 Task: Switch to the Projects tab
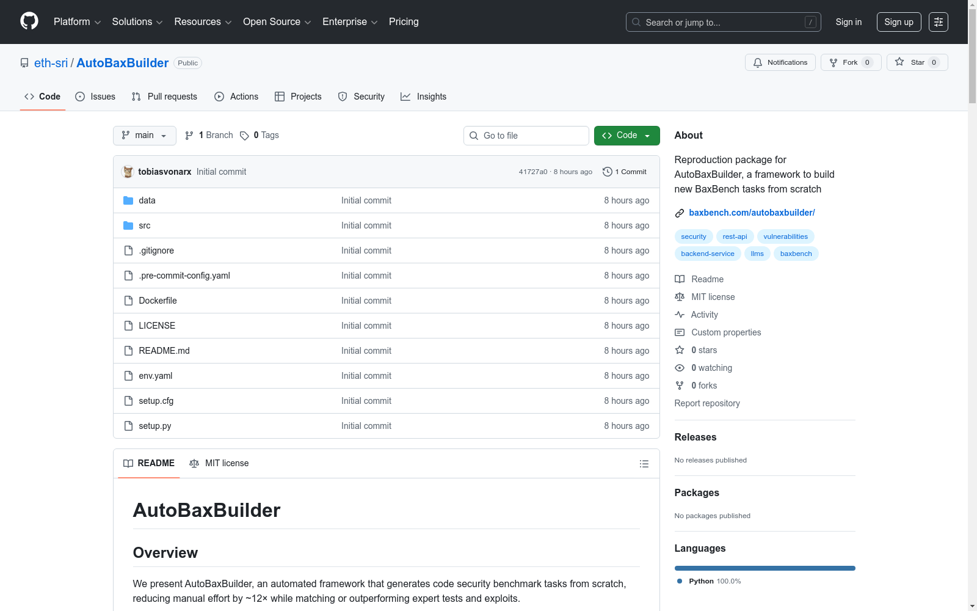[x=298, y=97]
